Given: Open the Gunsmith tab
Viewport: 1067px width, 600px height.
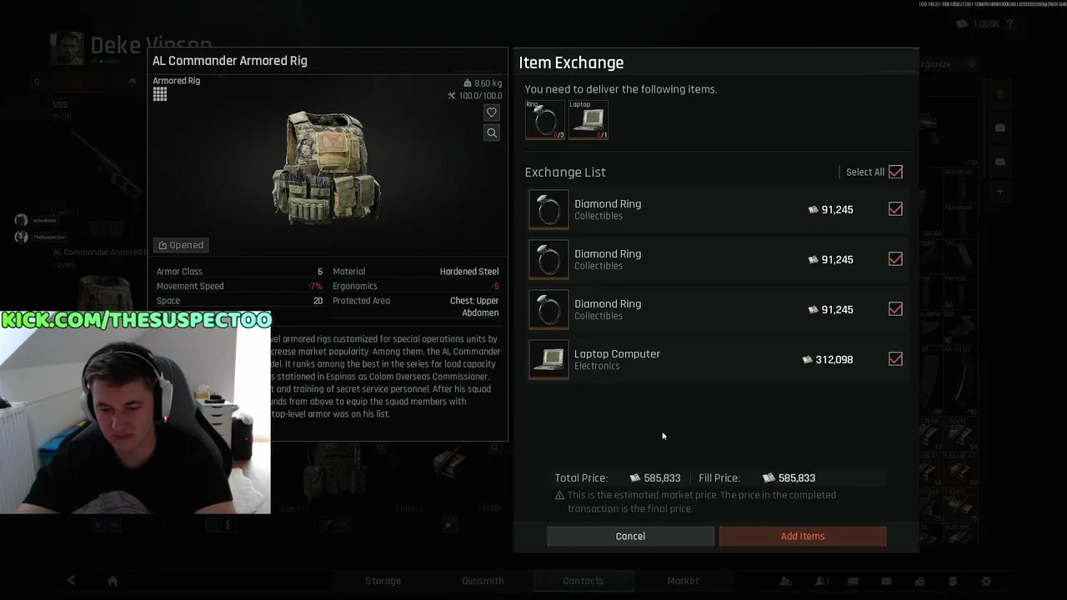Looking at the screenshot, I should coord(483,581).
